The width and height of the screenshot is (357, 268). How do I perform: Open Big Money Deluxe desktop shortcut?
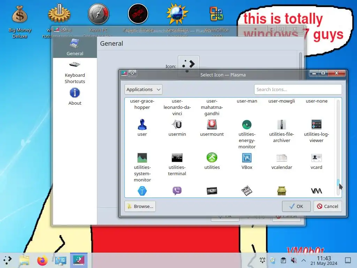coord(20,21)
